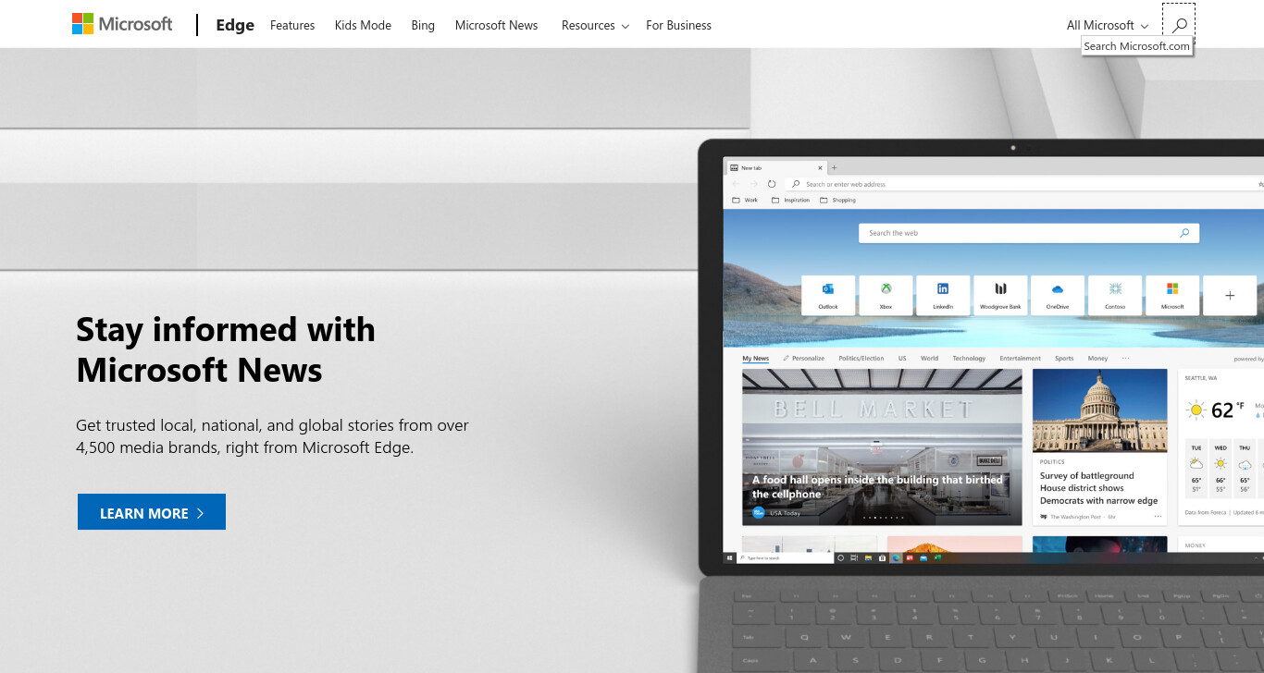Open the Microsoft logo home link
The height and width of the screenshot is (673, 1264).
(x=122, y=24)
